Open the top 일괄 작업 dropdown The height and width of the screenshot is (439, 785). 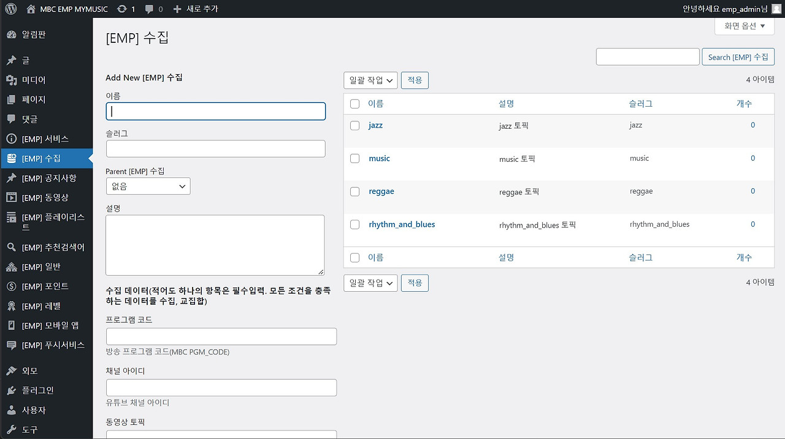(370, 80)
